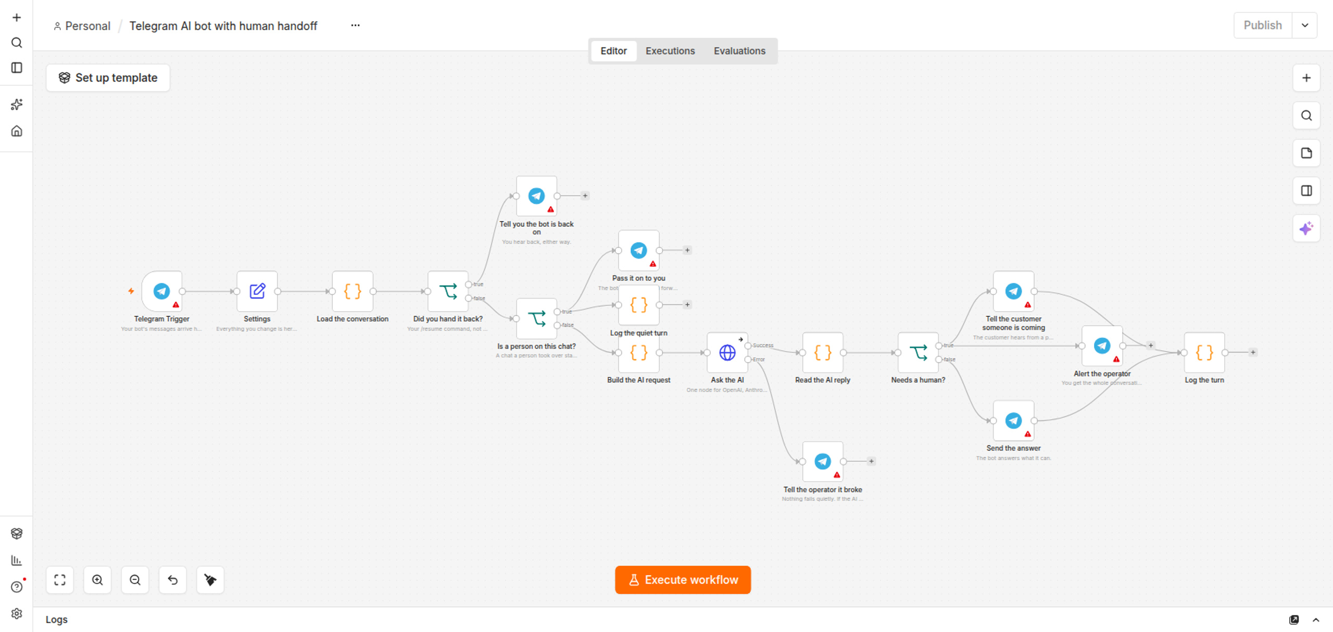1333x632 pixels.
Task: Open Tell the customer someone is coming node
Action: coord(1013,291)
